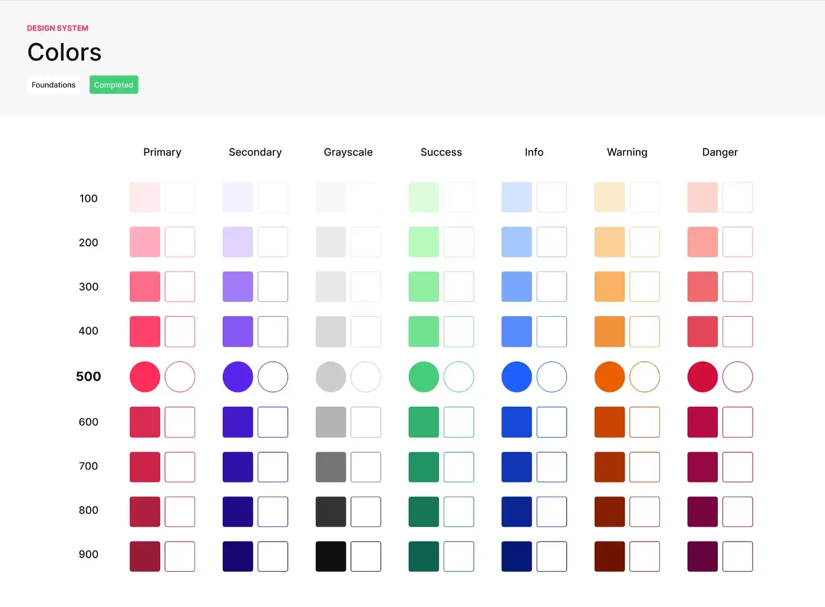Click the bold 500 row label
This screenshot has height=607, width=825.
click(x=88, y=377)
